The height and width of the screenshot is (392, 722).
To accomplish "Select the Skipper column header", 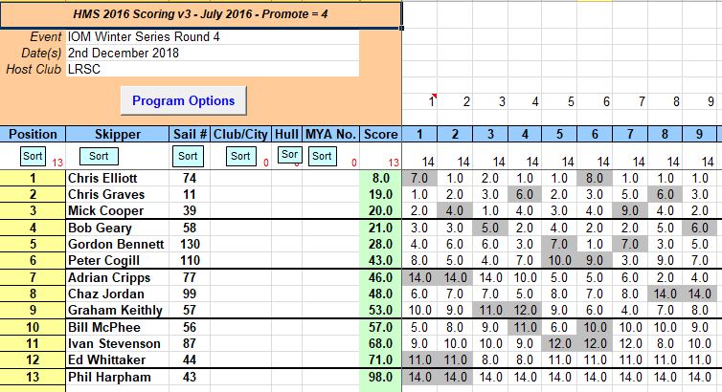I will (118, 135).
